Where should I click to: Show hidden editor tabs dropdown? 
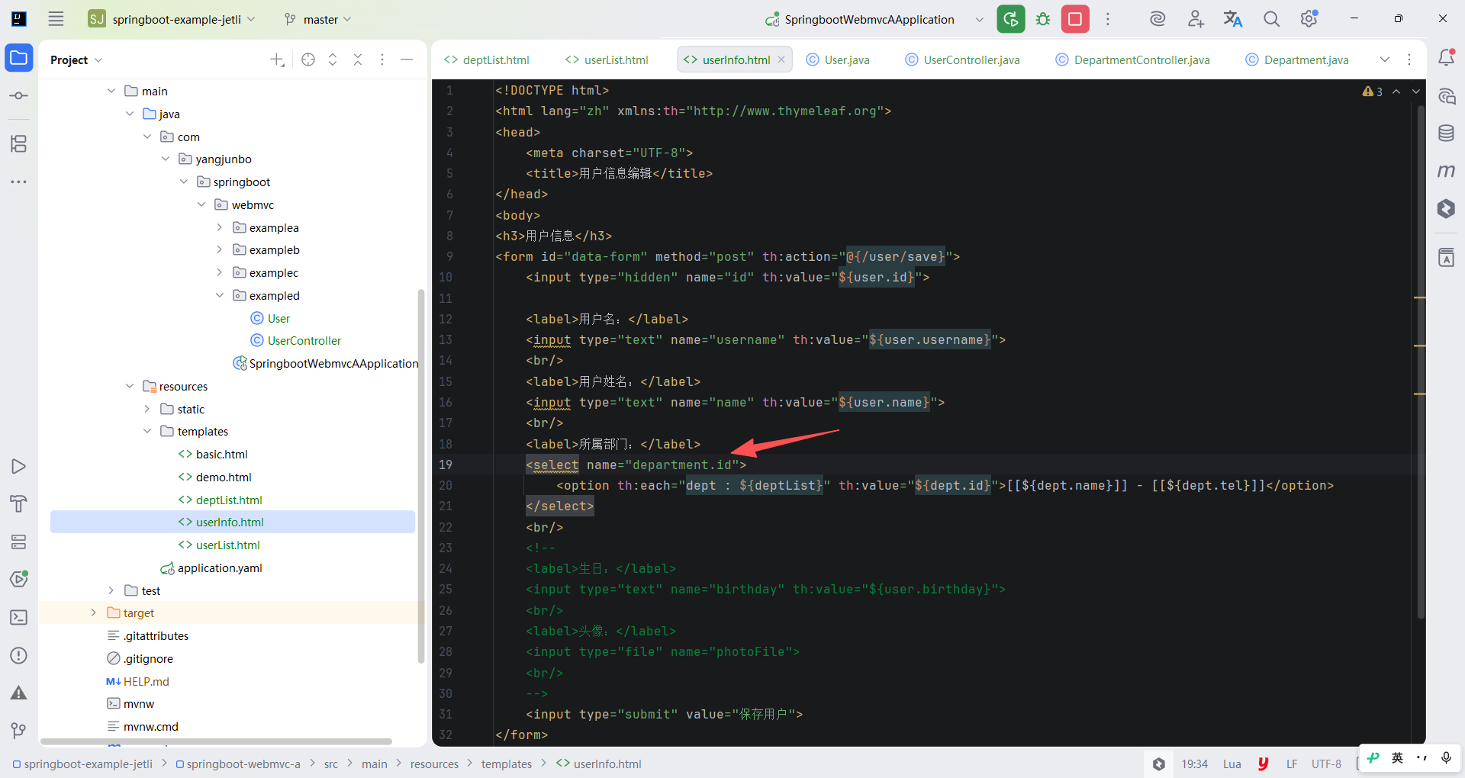click(1385, 59)
